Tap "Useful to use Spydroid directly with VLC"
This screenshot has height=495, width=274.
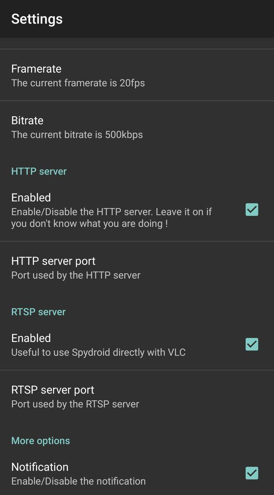98,353
